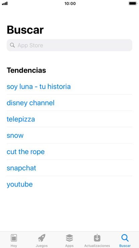The image size is (139, 248).
Task: Tap the signal strength bars icon
Action: [5, 3]
